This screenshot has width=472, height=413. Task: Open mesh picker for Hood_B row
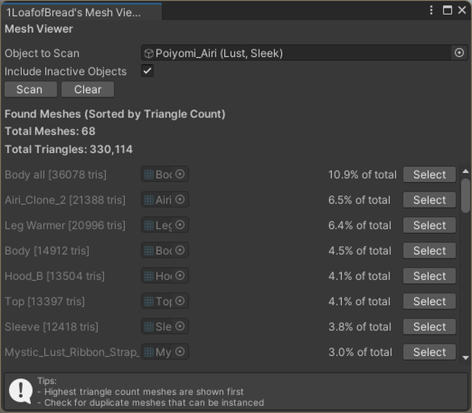[x=180, y=276]
